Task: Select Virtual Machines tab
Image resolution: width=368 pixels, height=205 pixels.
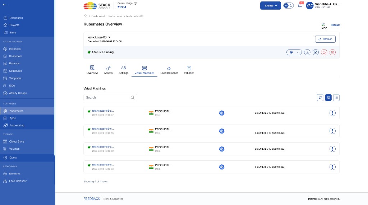Action: 144,70
